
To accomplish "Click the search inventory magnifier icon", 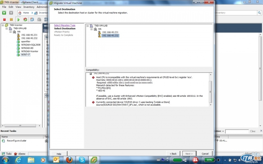I will (x=259, y=13).
